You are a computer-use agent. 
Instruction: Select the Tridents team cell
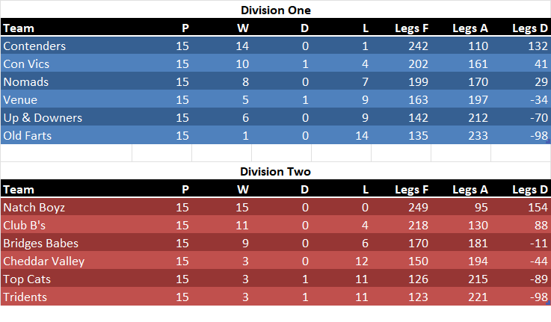coord(25,297)
